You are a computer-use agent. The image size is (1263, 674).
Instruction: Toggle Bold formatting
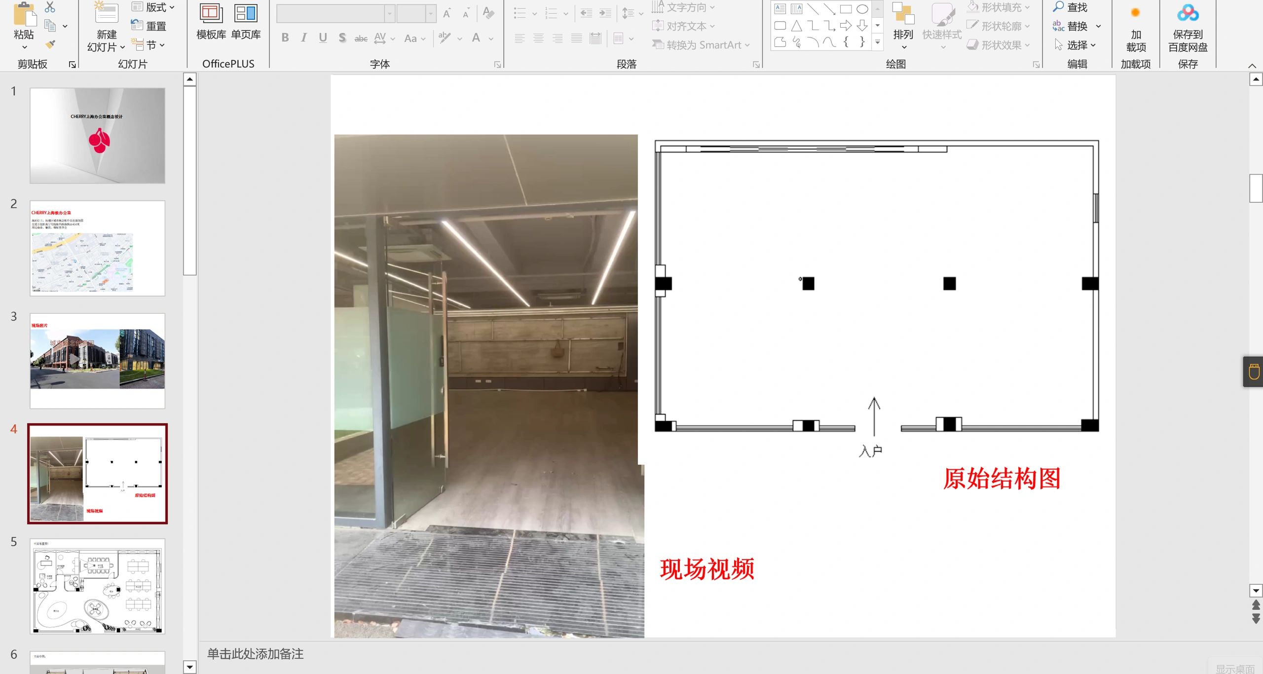click(x=285, y=38)
